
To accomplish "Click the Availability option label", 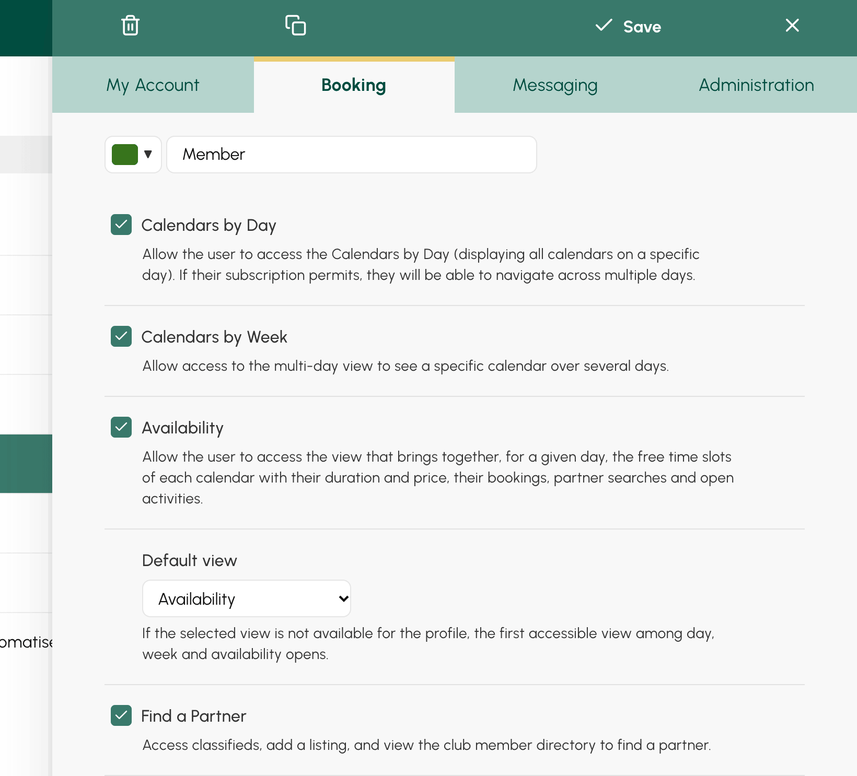I will click(182, 428).
